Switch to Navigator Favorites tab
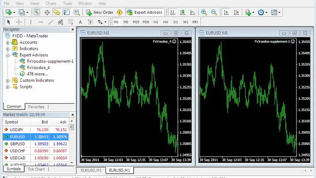The width and height of the screenshot is (316, 178). 36,107
